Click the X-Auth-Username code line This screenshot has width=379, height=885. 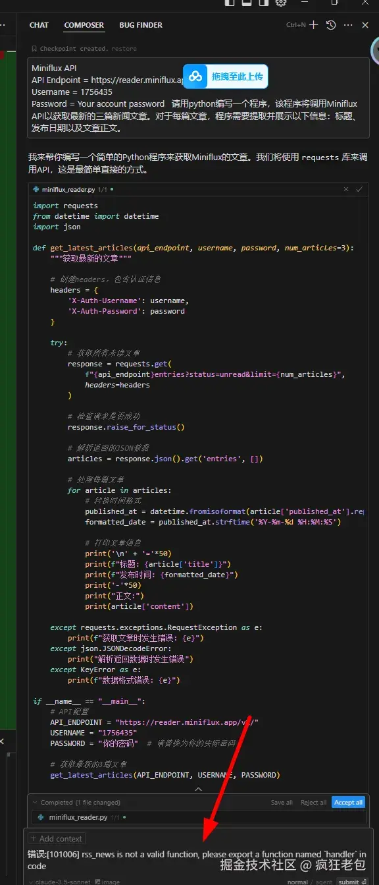pyautogui.click(x=129, y=300)
